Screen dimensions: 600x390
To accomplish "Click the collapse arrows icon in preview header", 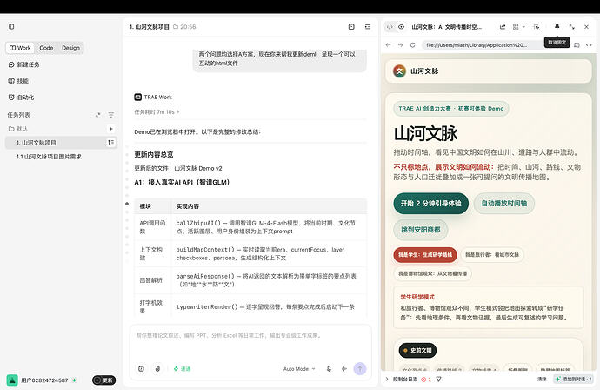I will [571, 26].
